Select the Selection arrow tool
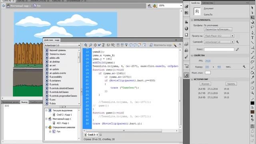The height and width of the screenshot is (144, 256). [x=252, y=8]
